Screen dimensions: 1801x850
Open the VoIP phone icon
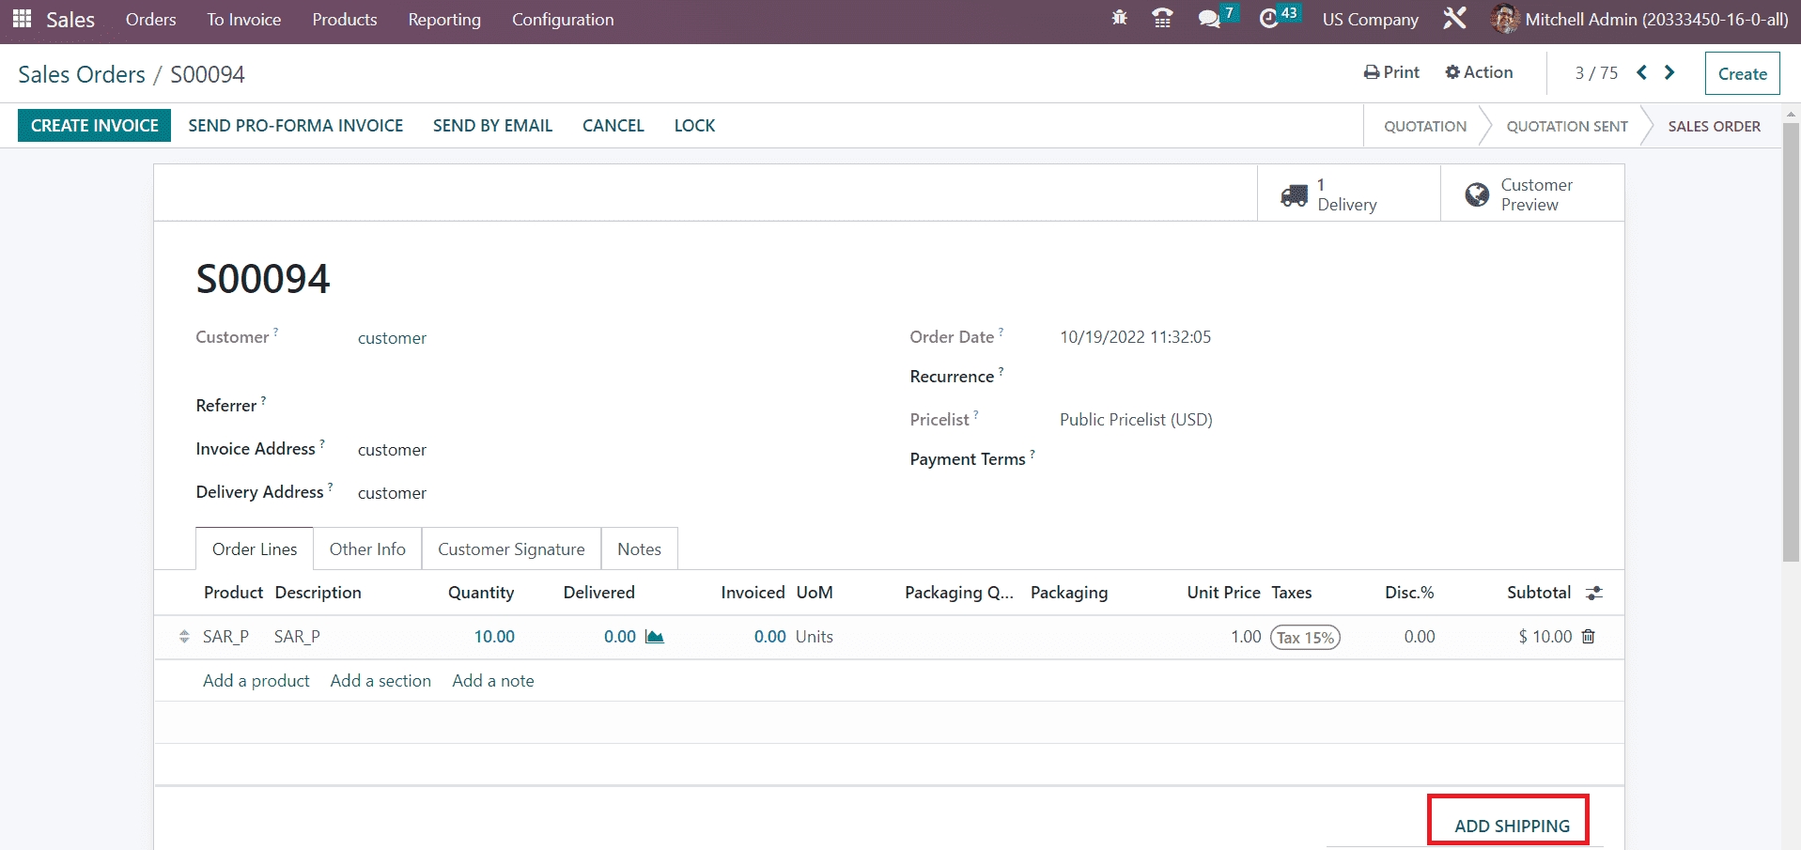(x=1162, y=19)
